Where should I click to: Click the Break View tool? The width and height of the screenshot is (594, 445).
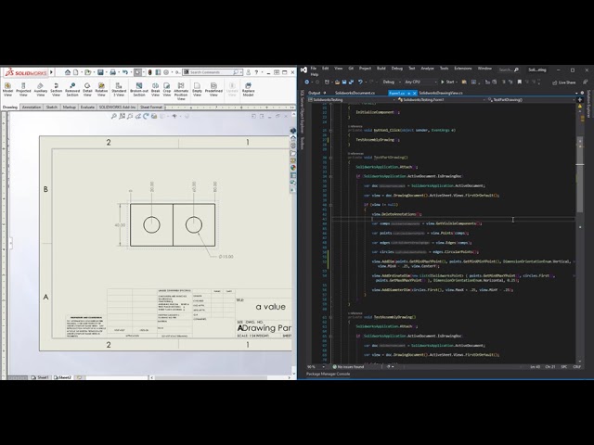point(155,90)
